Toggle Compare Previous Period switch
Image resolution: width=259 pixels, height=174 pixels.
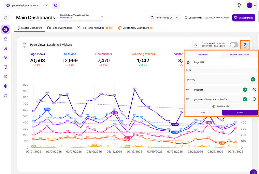pyautogui.click(x=234, y=45)
